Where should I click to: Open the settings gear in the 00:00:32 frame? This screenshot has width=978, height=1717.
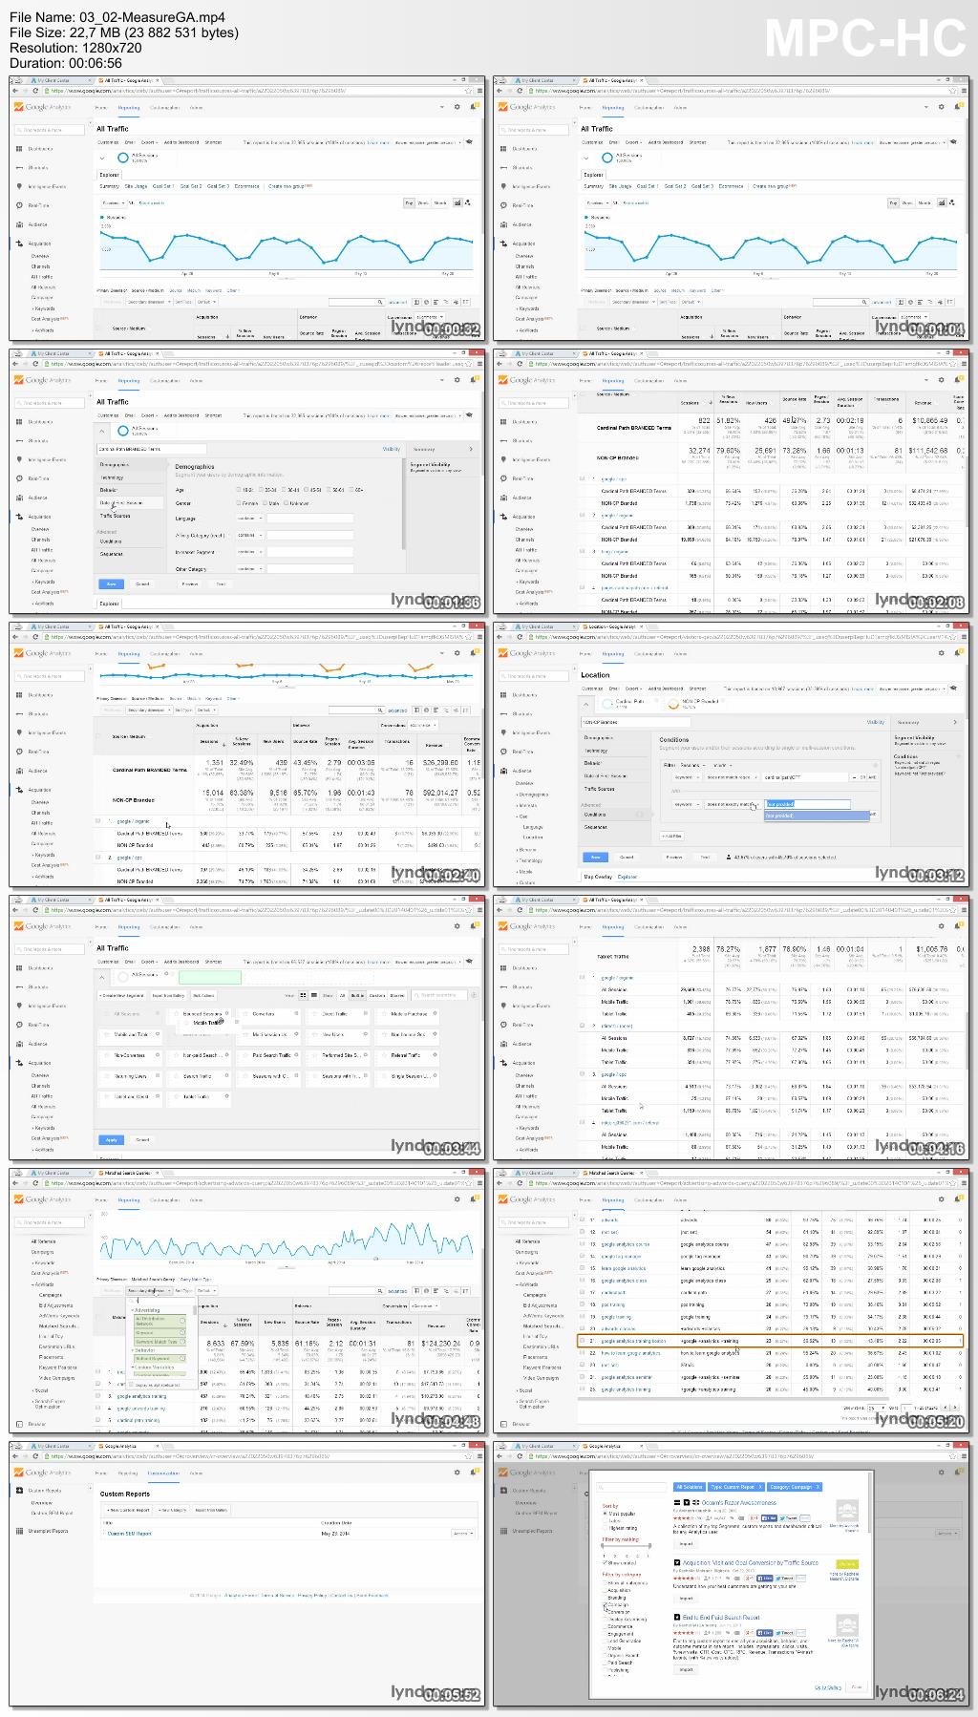(x=457, y=107)
